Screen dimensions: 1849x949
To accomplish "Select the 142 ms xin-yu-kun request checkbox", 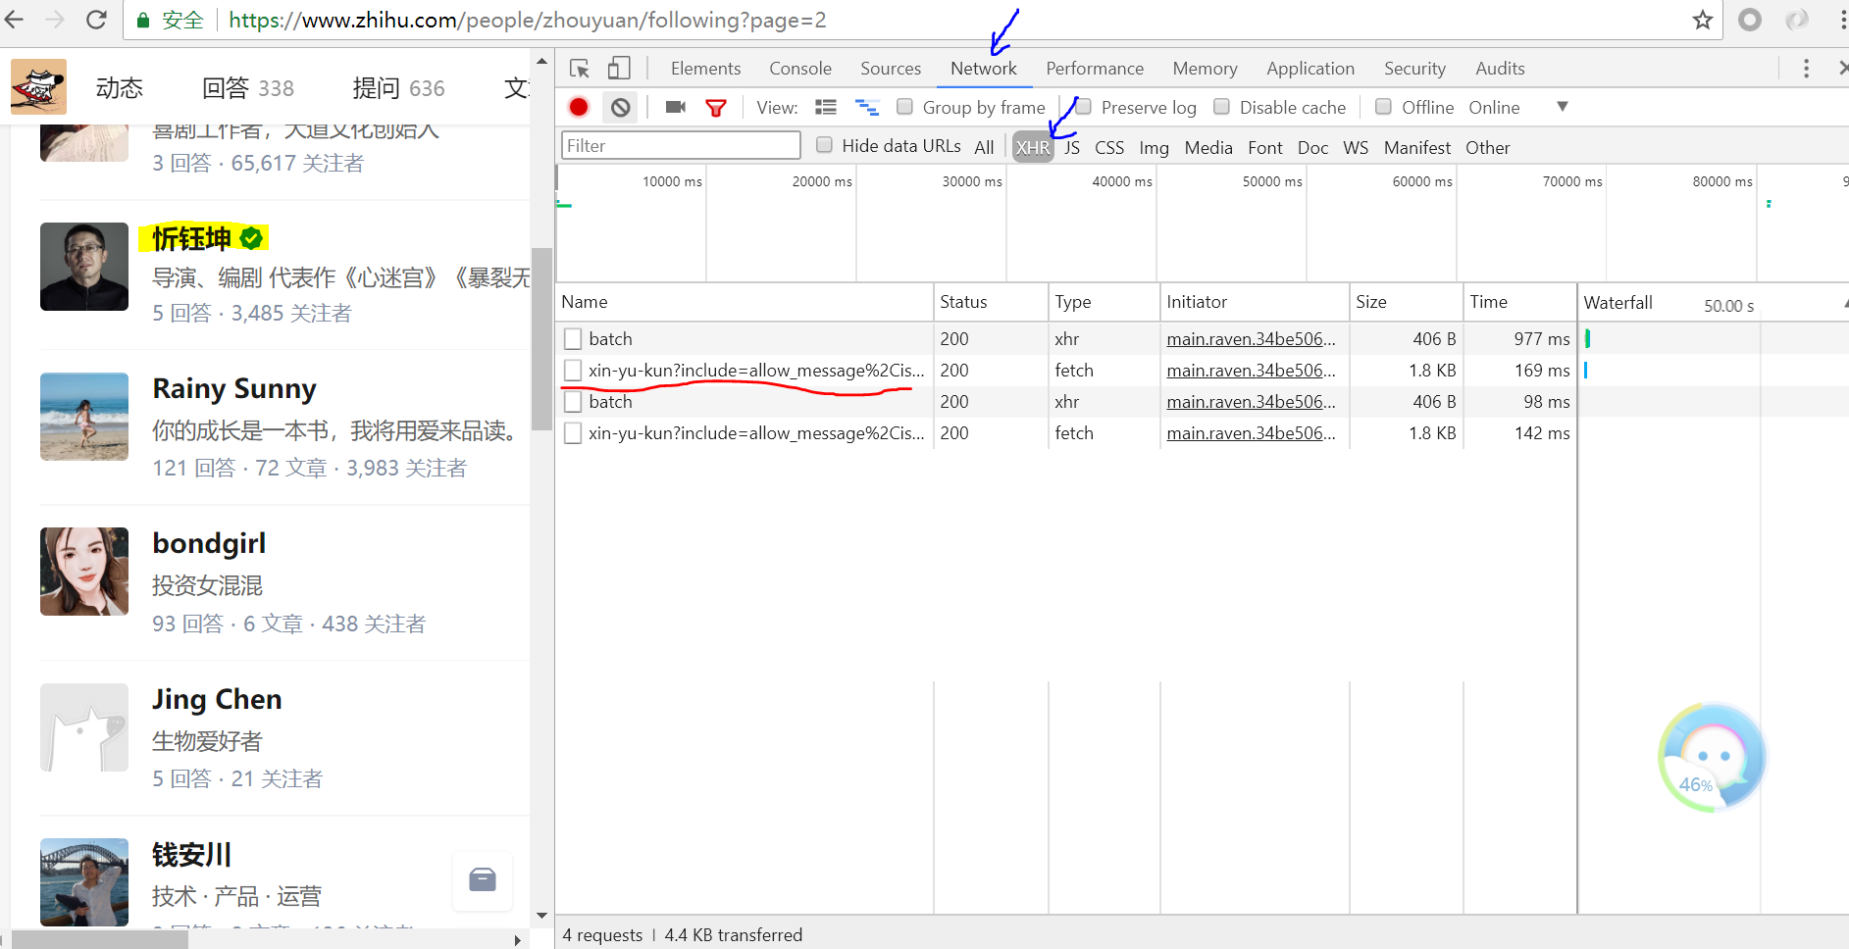I will (x=573, y=433).
